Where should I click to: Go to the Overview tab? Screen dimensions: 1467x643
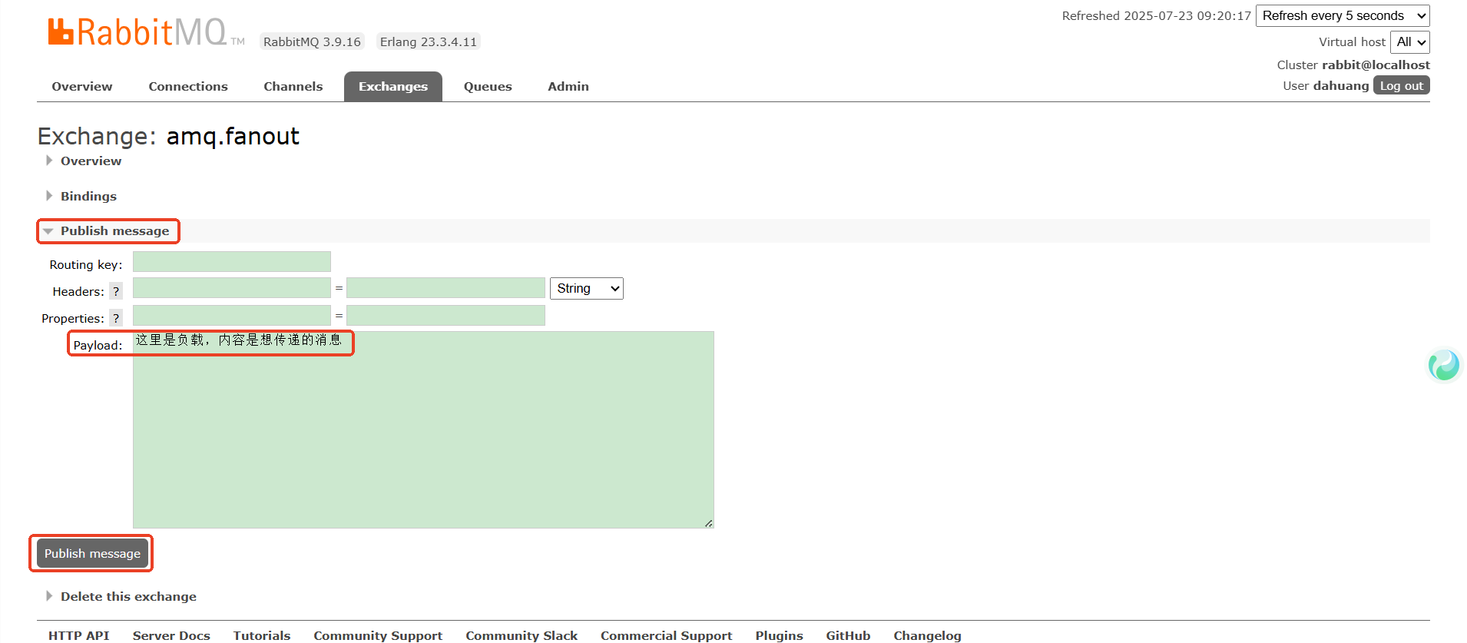82,86
